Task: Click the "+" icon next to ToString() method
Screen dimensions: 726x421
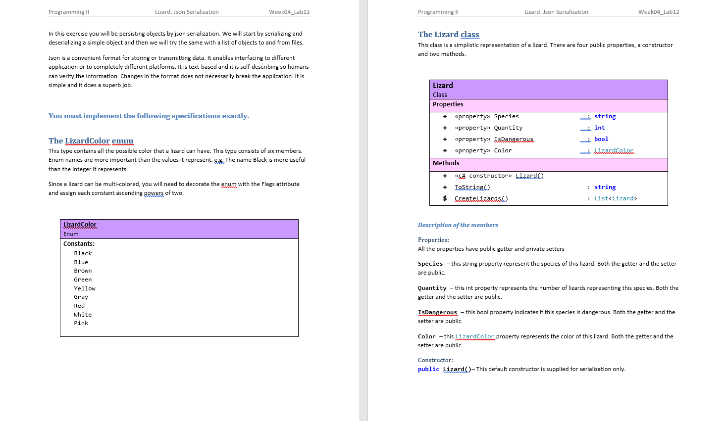Action: click(444, 187)
